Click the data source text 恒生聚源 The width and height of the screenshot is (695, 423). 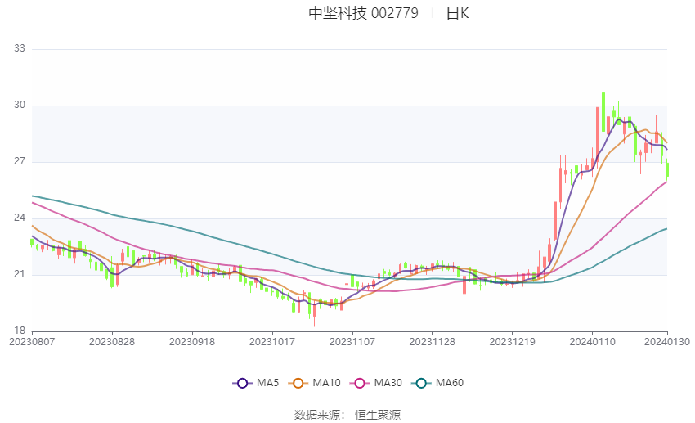click(378, 415)
